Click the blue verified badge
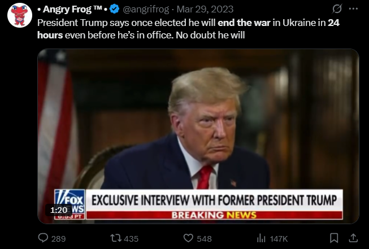Image resolution: width=369 pixels, height=249 pixels. click(115, 9)
